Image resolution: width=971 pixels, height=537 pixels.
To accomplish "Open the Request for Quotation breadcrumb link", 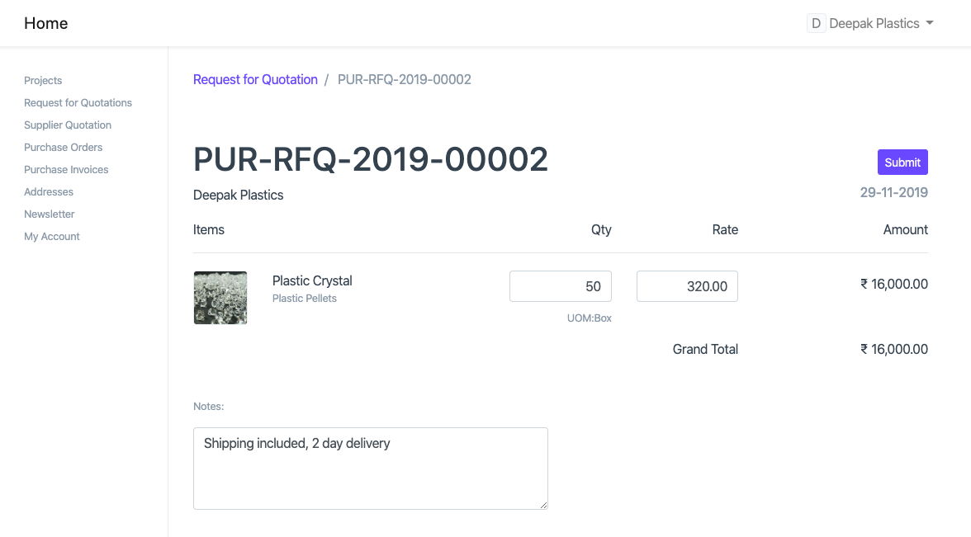I will click(255, 79).
